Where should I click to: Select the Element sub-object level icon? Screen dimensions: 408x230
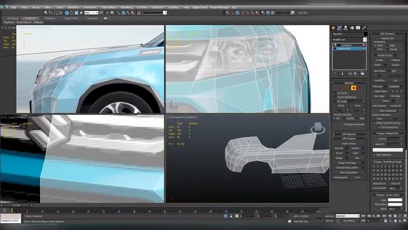coord(358,88)
